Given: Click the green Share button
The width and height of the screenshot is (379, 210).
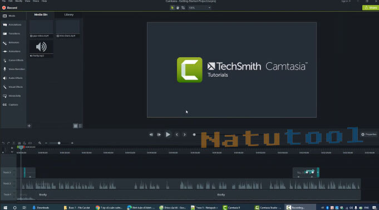Looking at the screenshot, I should click(x=370, y=8).
